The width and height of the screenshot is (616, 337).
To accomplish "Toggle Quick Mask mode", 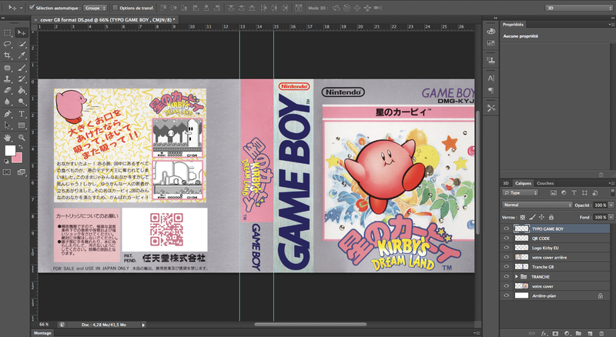I will [x=7, y=172].
